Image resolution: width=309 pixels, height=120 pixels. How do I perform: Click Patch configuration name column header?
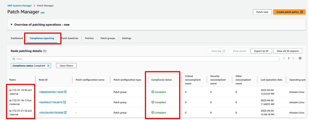90,80
